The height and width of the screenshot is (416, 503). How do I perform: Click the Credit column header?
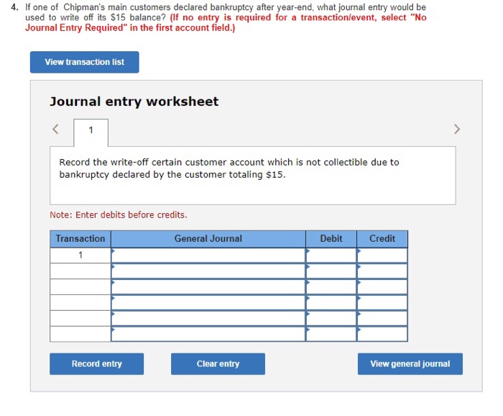click(382, 239)
